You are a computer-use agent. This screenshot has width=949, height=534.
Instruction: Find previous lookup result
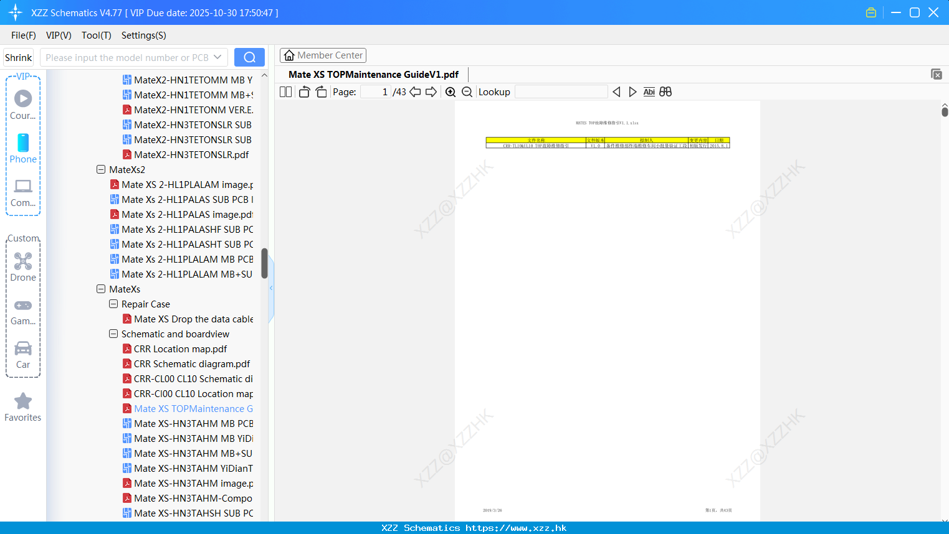616,92
